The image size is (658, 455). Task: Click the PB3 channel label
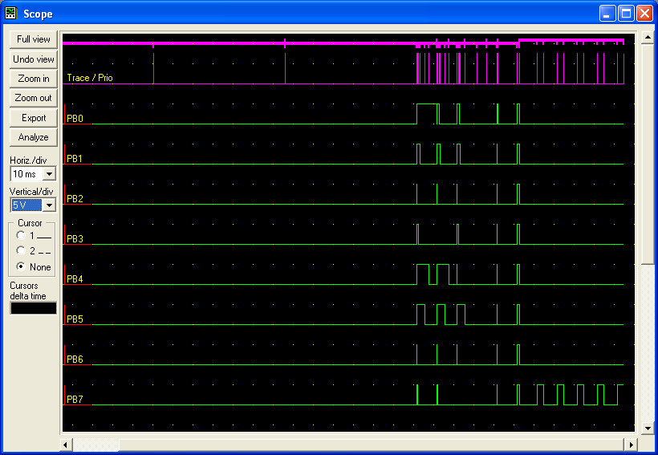coord(75,239)
